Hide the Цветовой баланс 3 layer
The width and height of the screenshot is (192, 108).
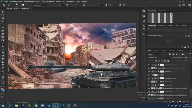point(149,78)
